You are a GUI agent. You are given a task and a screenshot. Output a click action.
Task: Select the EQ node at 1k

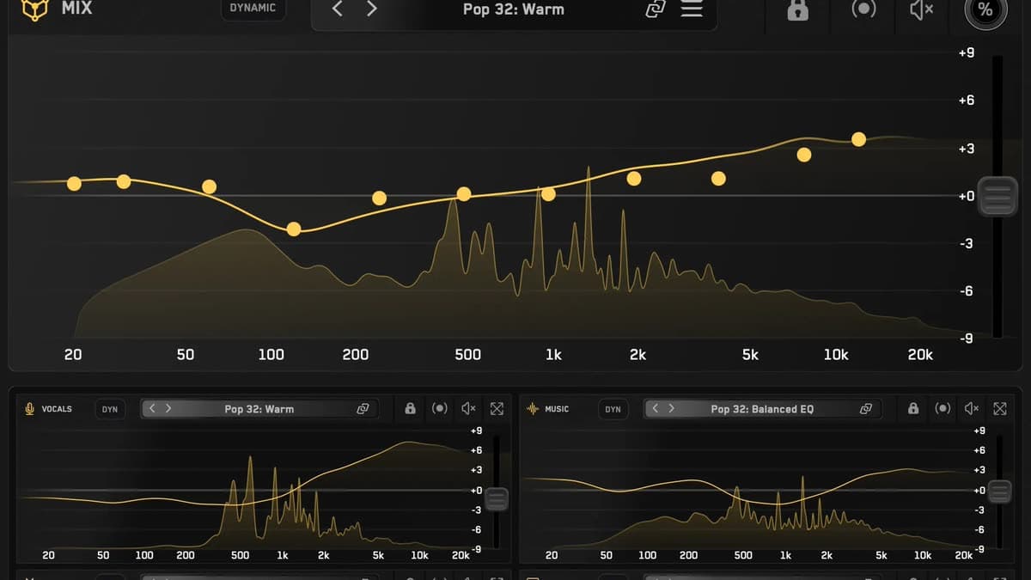click(x=548, y=194)
